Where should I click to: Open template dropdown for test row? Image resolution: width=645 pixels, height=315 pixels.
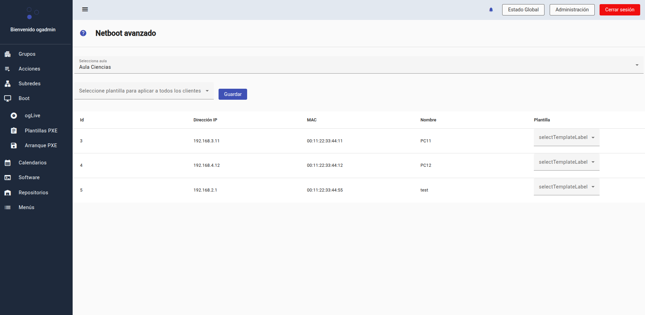pyautogui.click(x=566, y=187)
